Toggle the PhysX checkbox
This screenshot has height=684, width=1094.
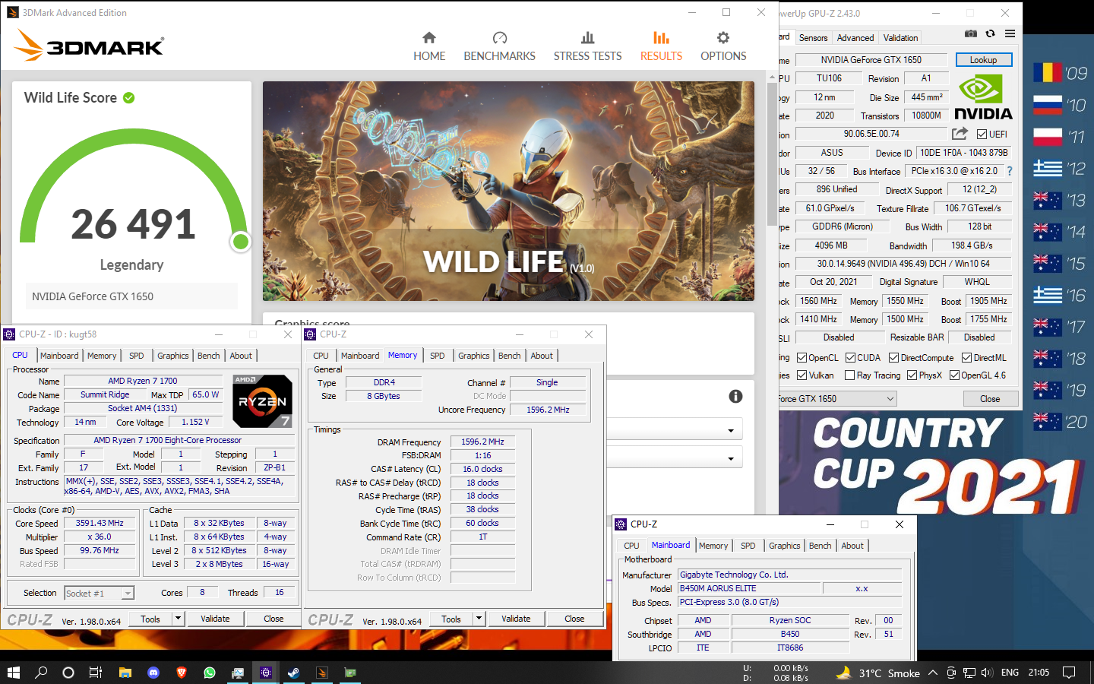pos(912,375)
